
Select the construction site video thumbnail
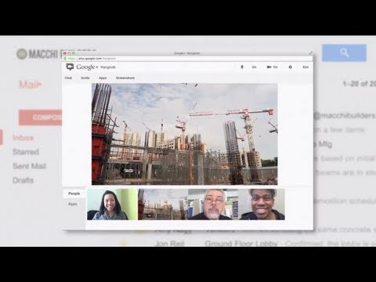click(x=163, y=204)
